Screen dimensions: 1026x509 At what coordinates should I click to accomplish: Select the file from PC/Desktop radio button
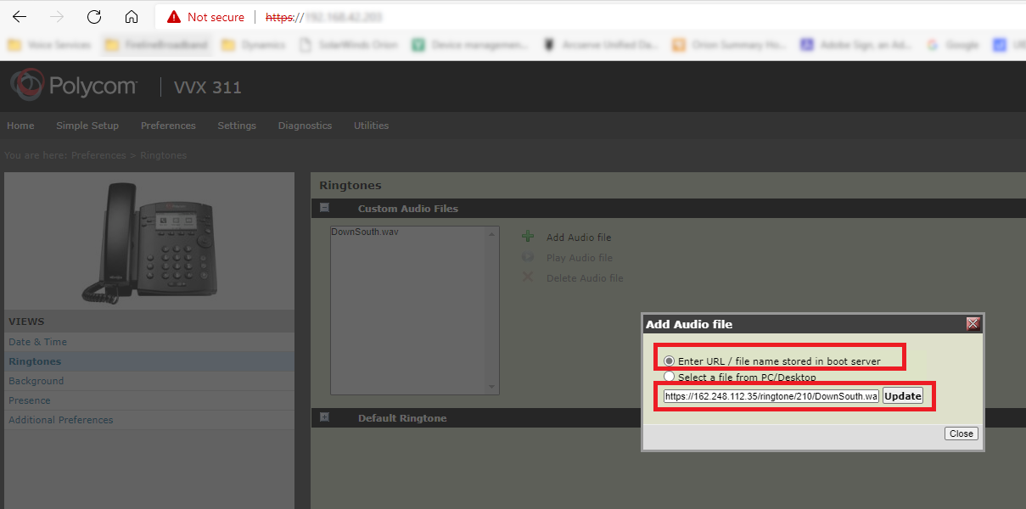(x=669, y=377)
